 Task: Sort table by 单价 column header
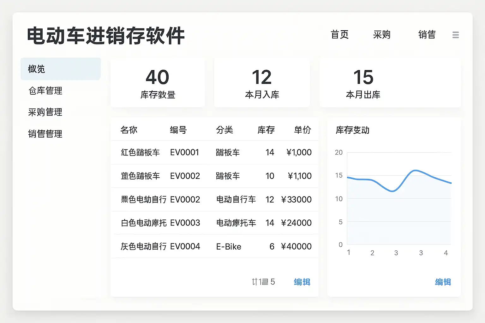302,130
